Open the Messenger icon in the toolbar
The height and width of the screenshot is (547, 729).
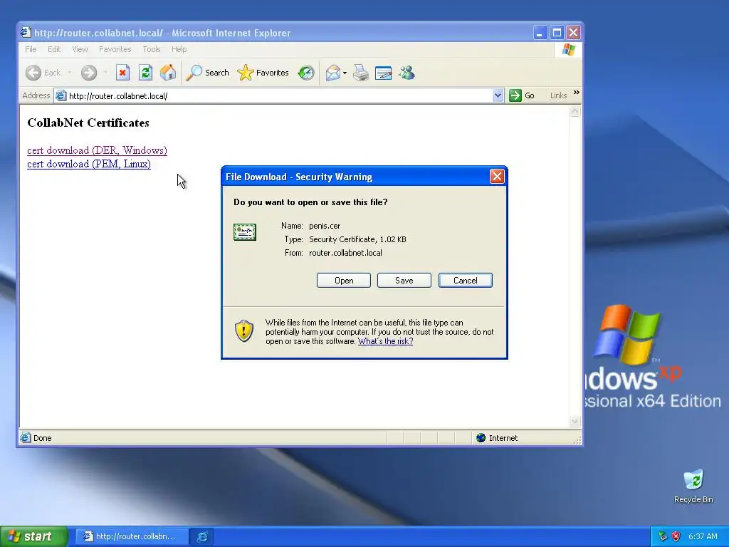click(x=407, y=73)
